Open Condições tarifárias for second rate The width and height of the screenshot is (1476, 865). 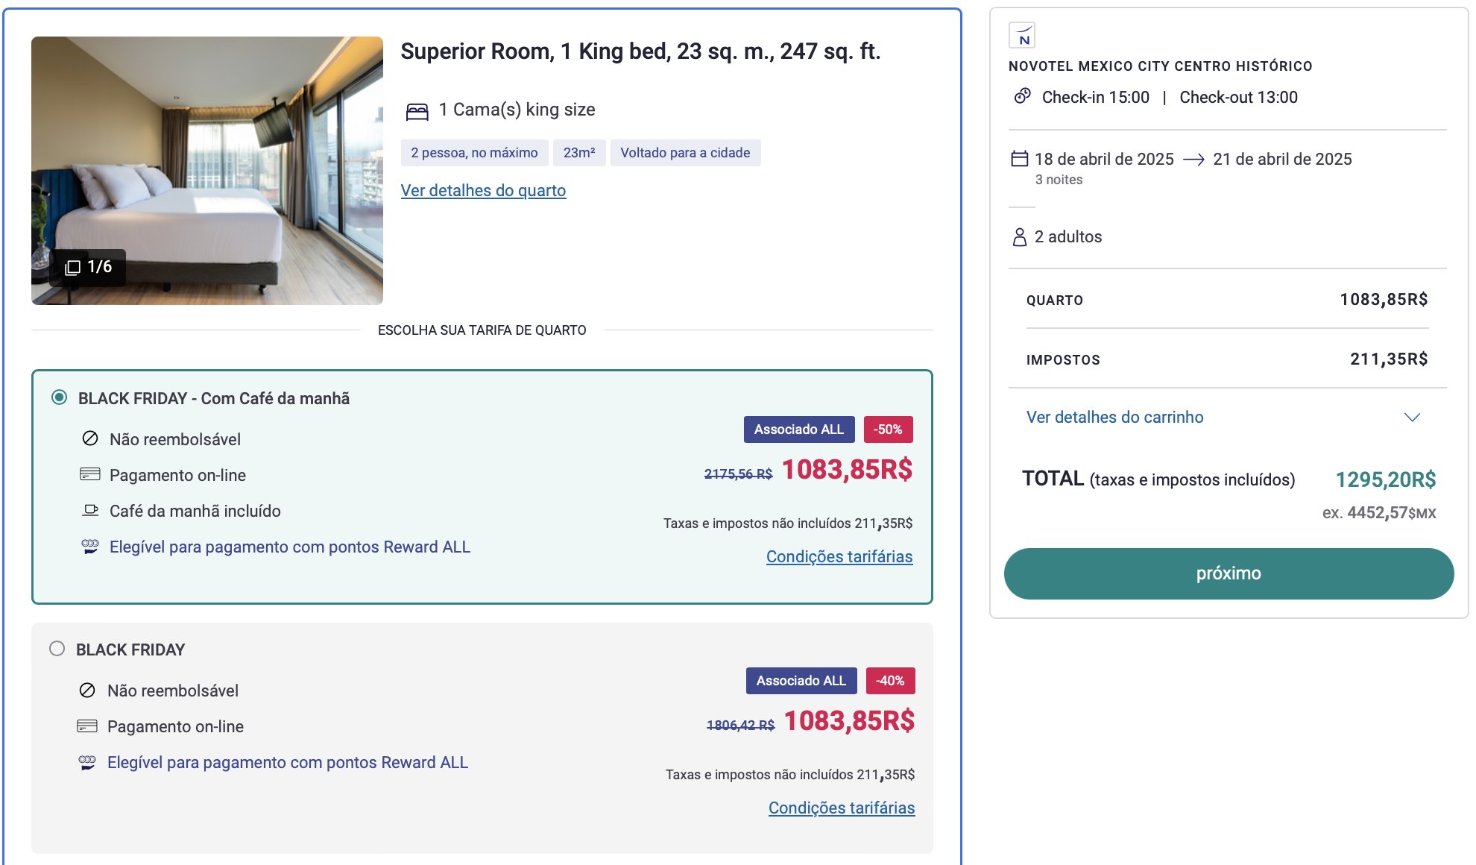click(842, 808)
